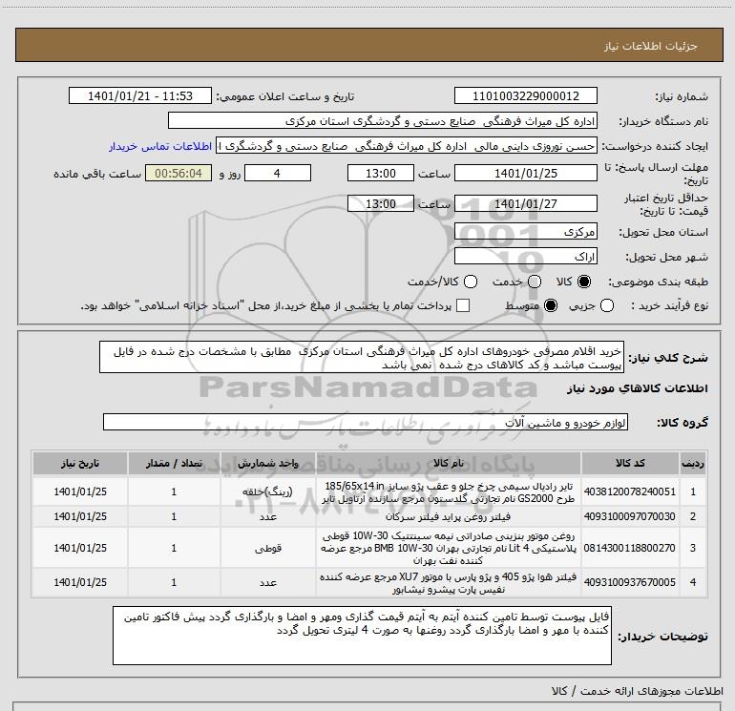Click the عدد unit in row 4

[x=268, y=582]
